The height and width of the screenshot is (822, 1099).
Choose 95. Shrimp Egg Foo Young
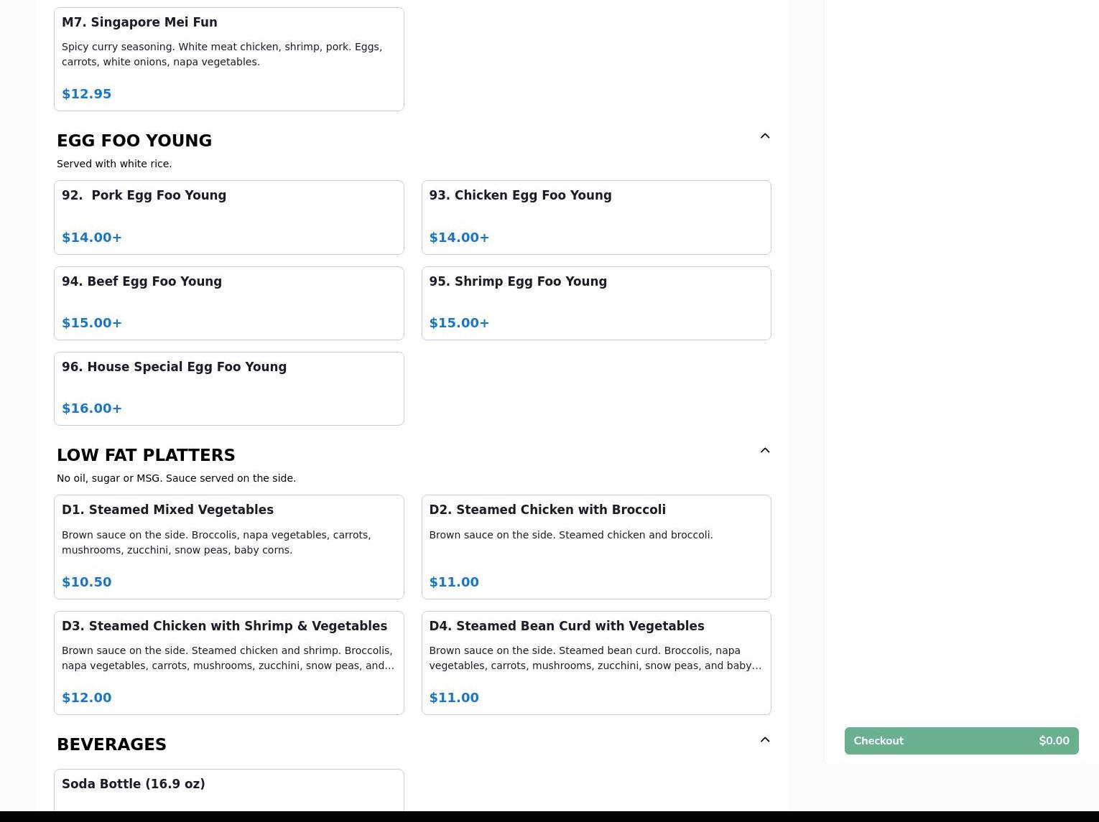(595, 303)
